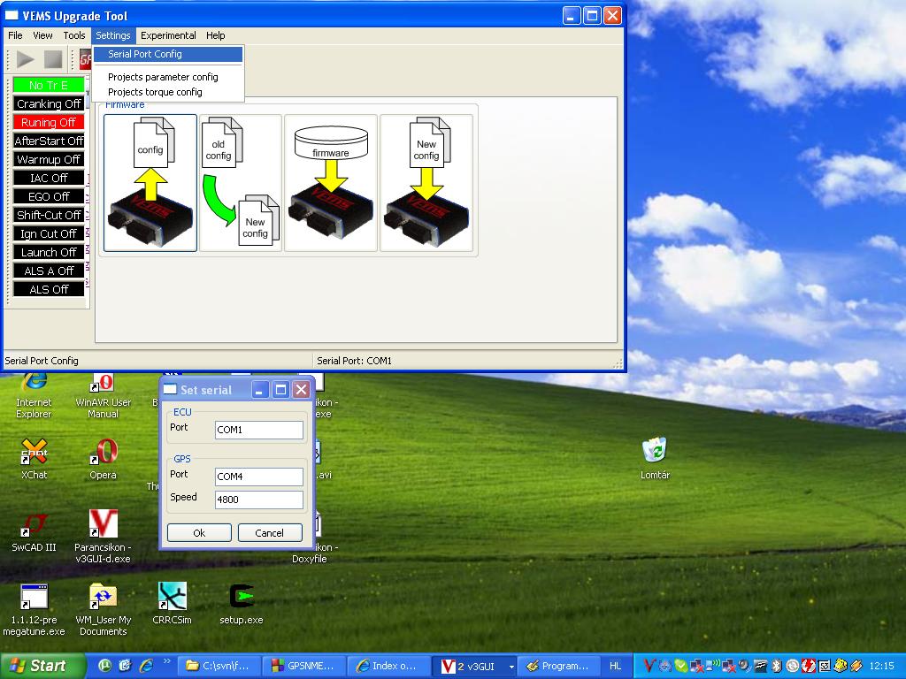This screenshot has width=906, height=679.
Task: Close the Set serial dialog window
Action: (x=301, y=390)
